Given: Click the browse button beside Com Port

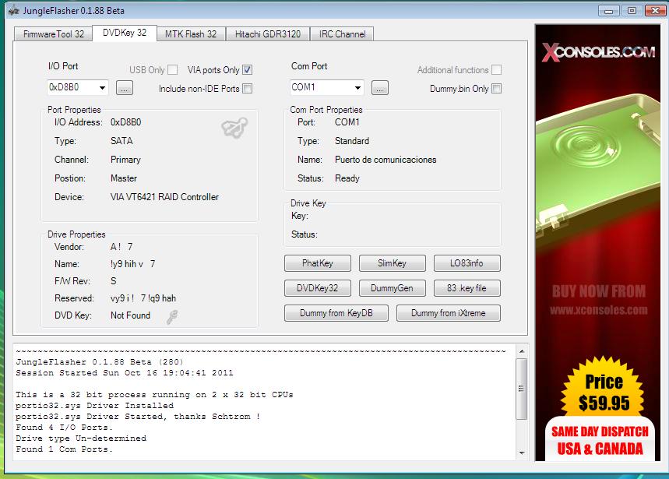Looking at the screenshot, I should tap(380, 88).
